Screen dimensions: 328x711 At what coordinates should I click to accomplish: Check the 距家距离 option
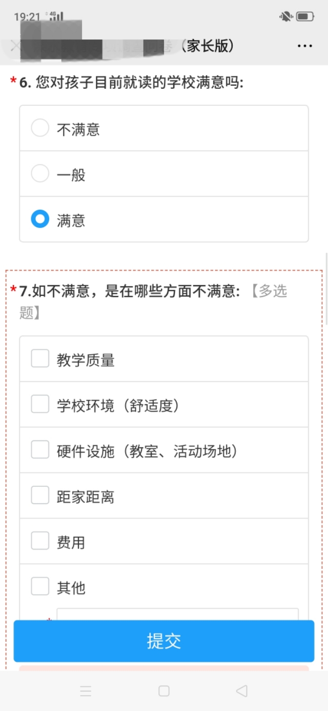click(x=39, y=495)
